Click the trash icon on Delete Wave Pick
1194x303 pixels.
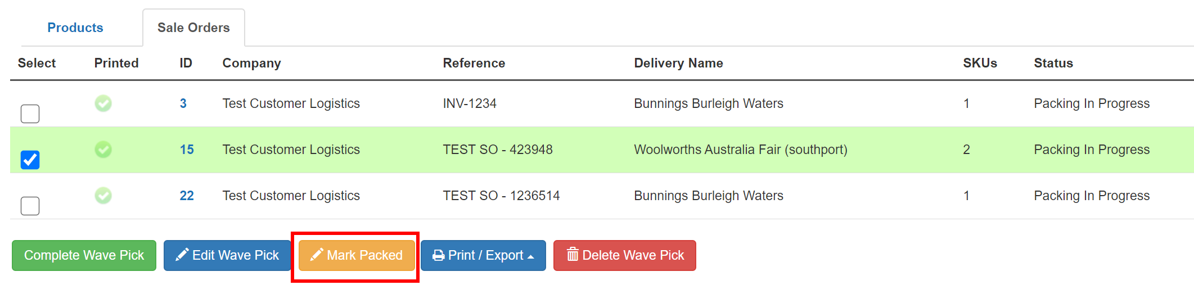(x=573, y=255)
